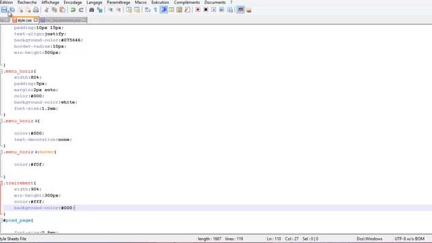
Task: Open Find with the binoculars icon
Action: pos(92,10)
